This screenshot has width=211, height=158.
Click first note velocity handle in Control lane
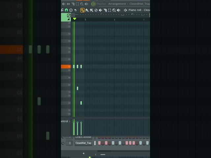(x=74, y=122)
